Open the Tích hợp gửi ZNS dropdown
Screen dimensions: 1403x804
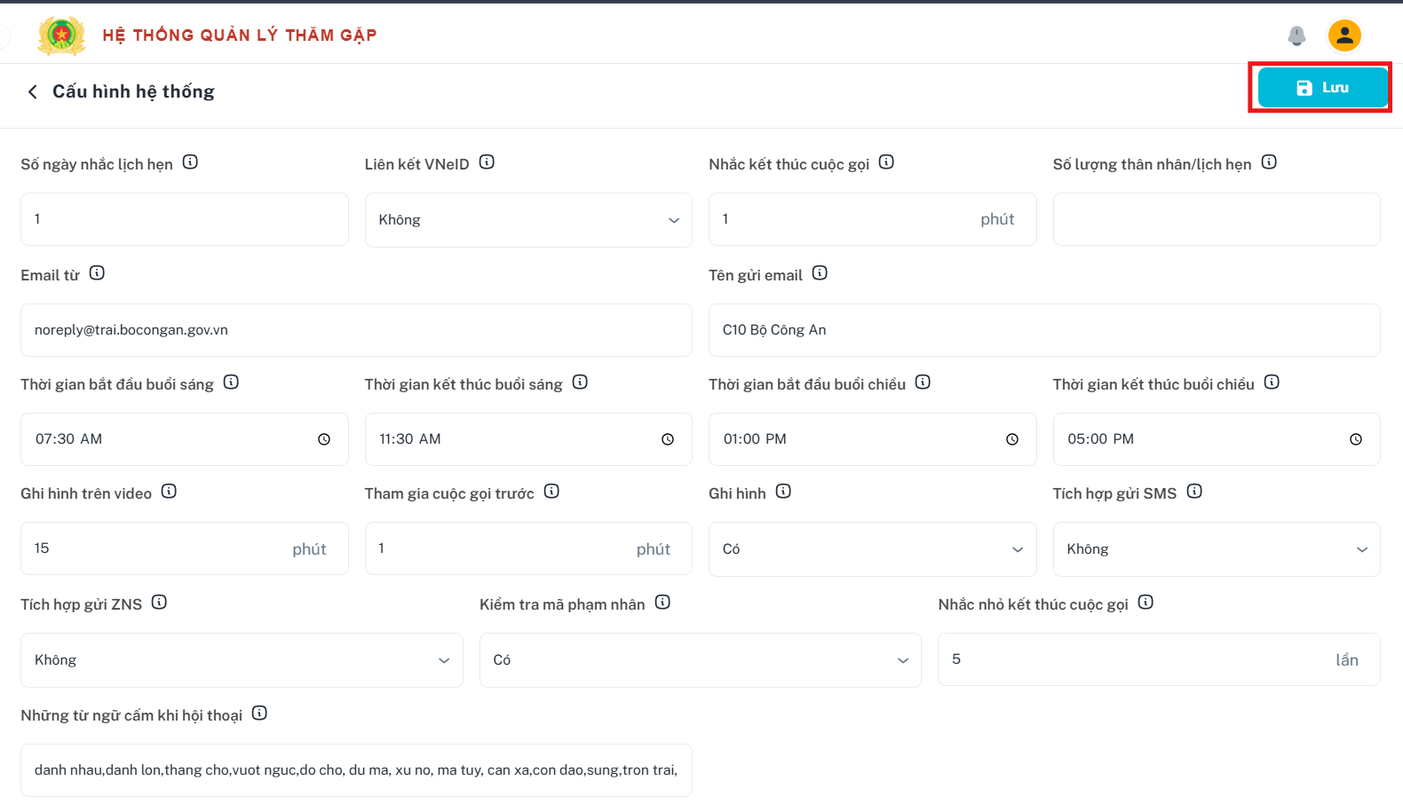(x=242, y=660)
